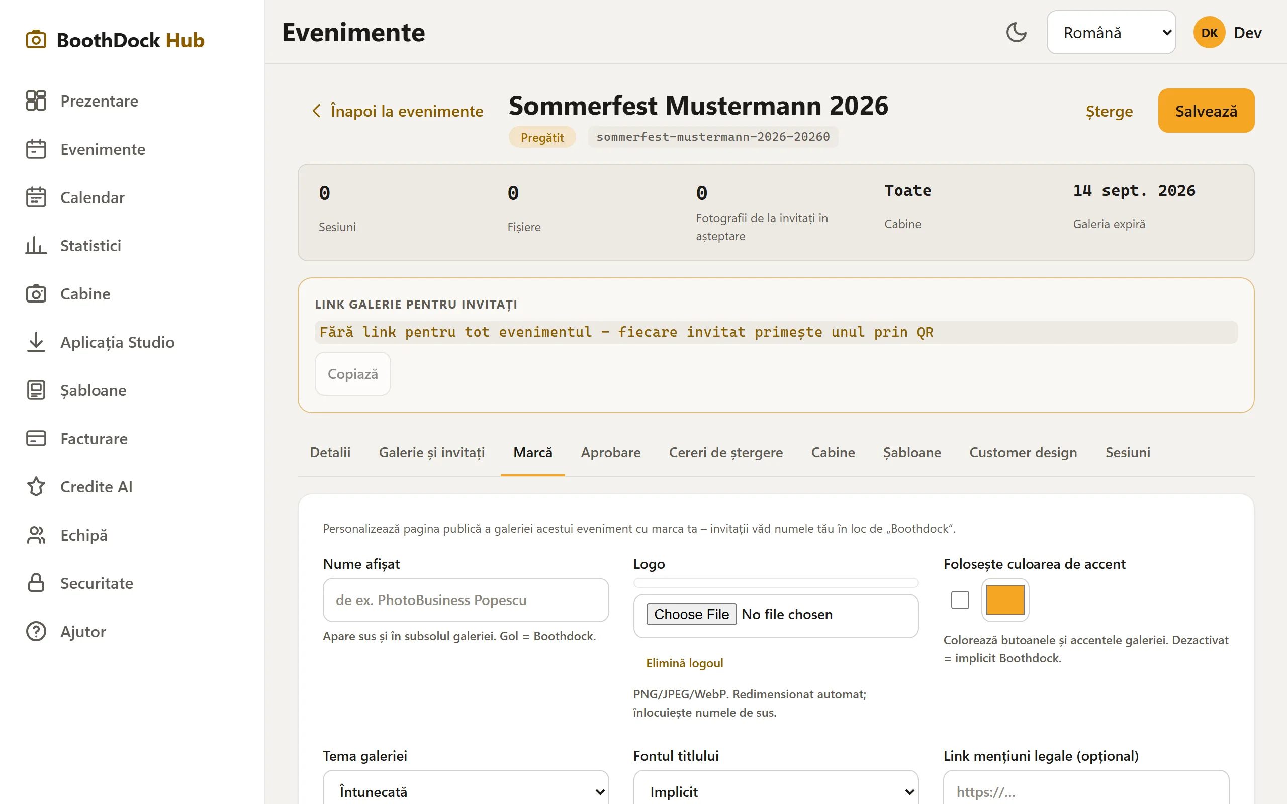Expand the Fontul titlului dropdown

(776, 791)
